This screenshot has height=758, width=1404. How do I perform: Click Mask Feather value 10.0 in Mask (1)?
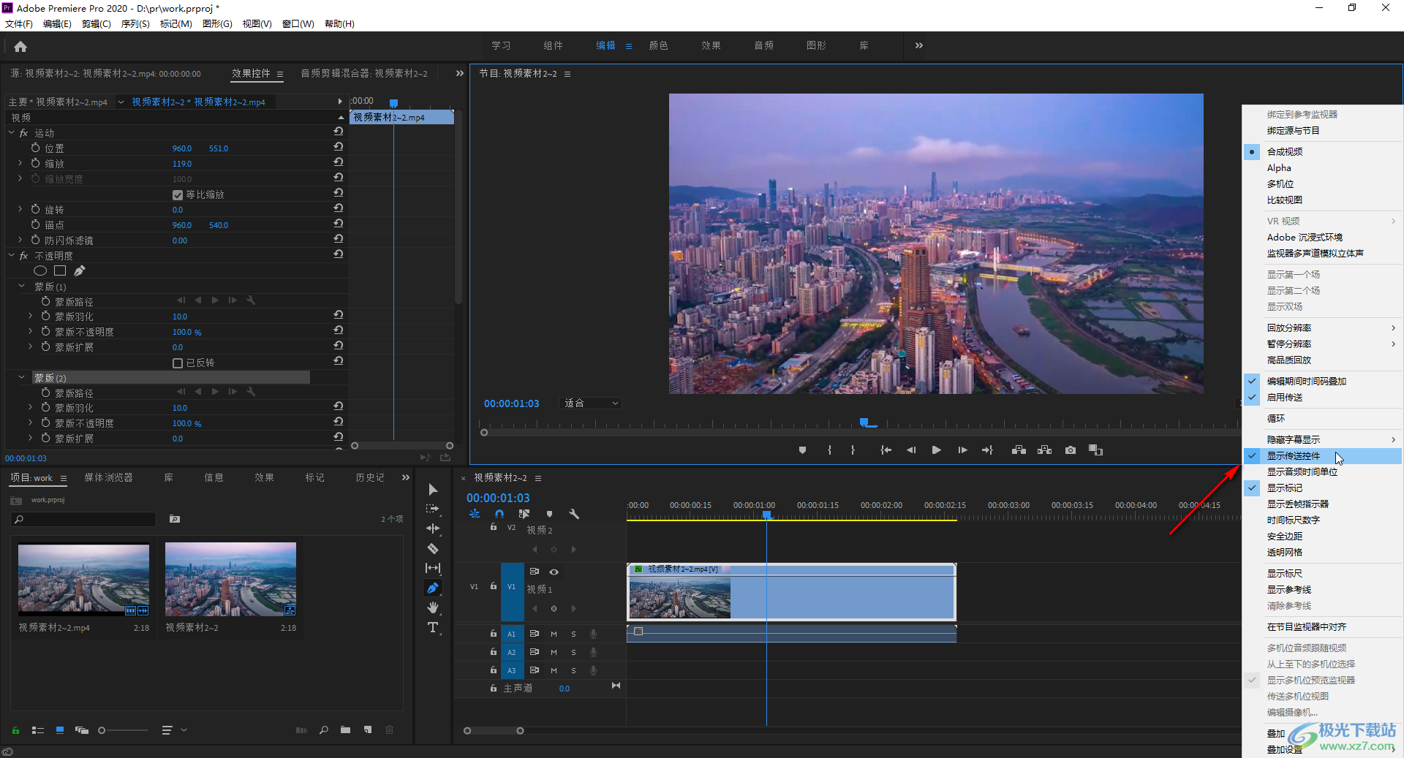click(x=180, y=317)
